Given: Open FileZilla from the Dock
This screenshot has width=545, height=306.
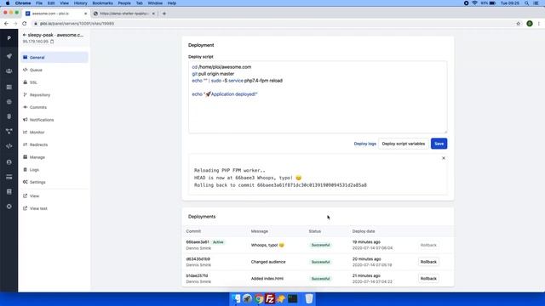Looking at the screenshot, I should (x=270, y=298).
